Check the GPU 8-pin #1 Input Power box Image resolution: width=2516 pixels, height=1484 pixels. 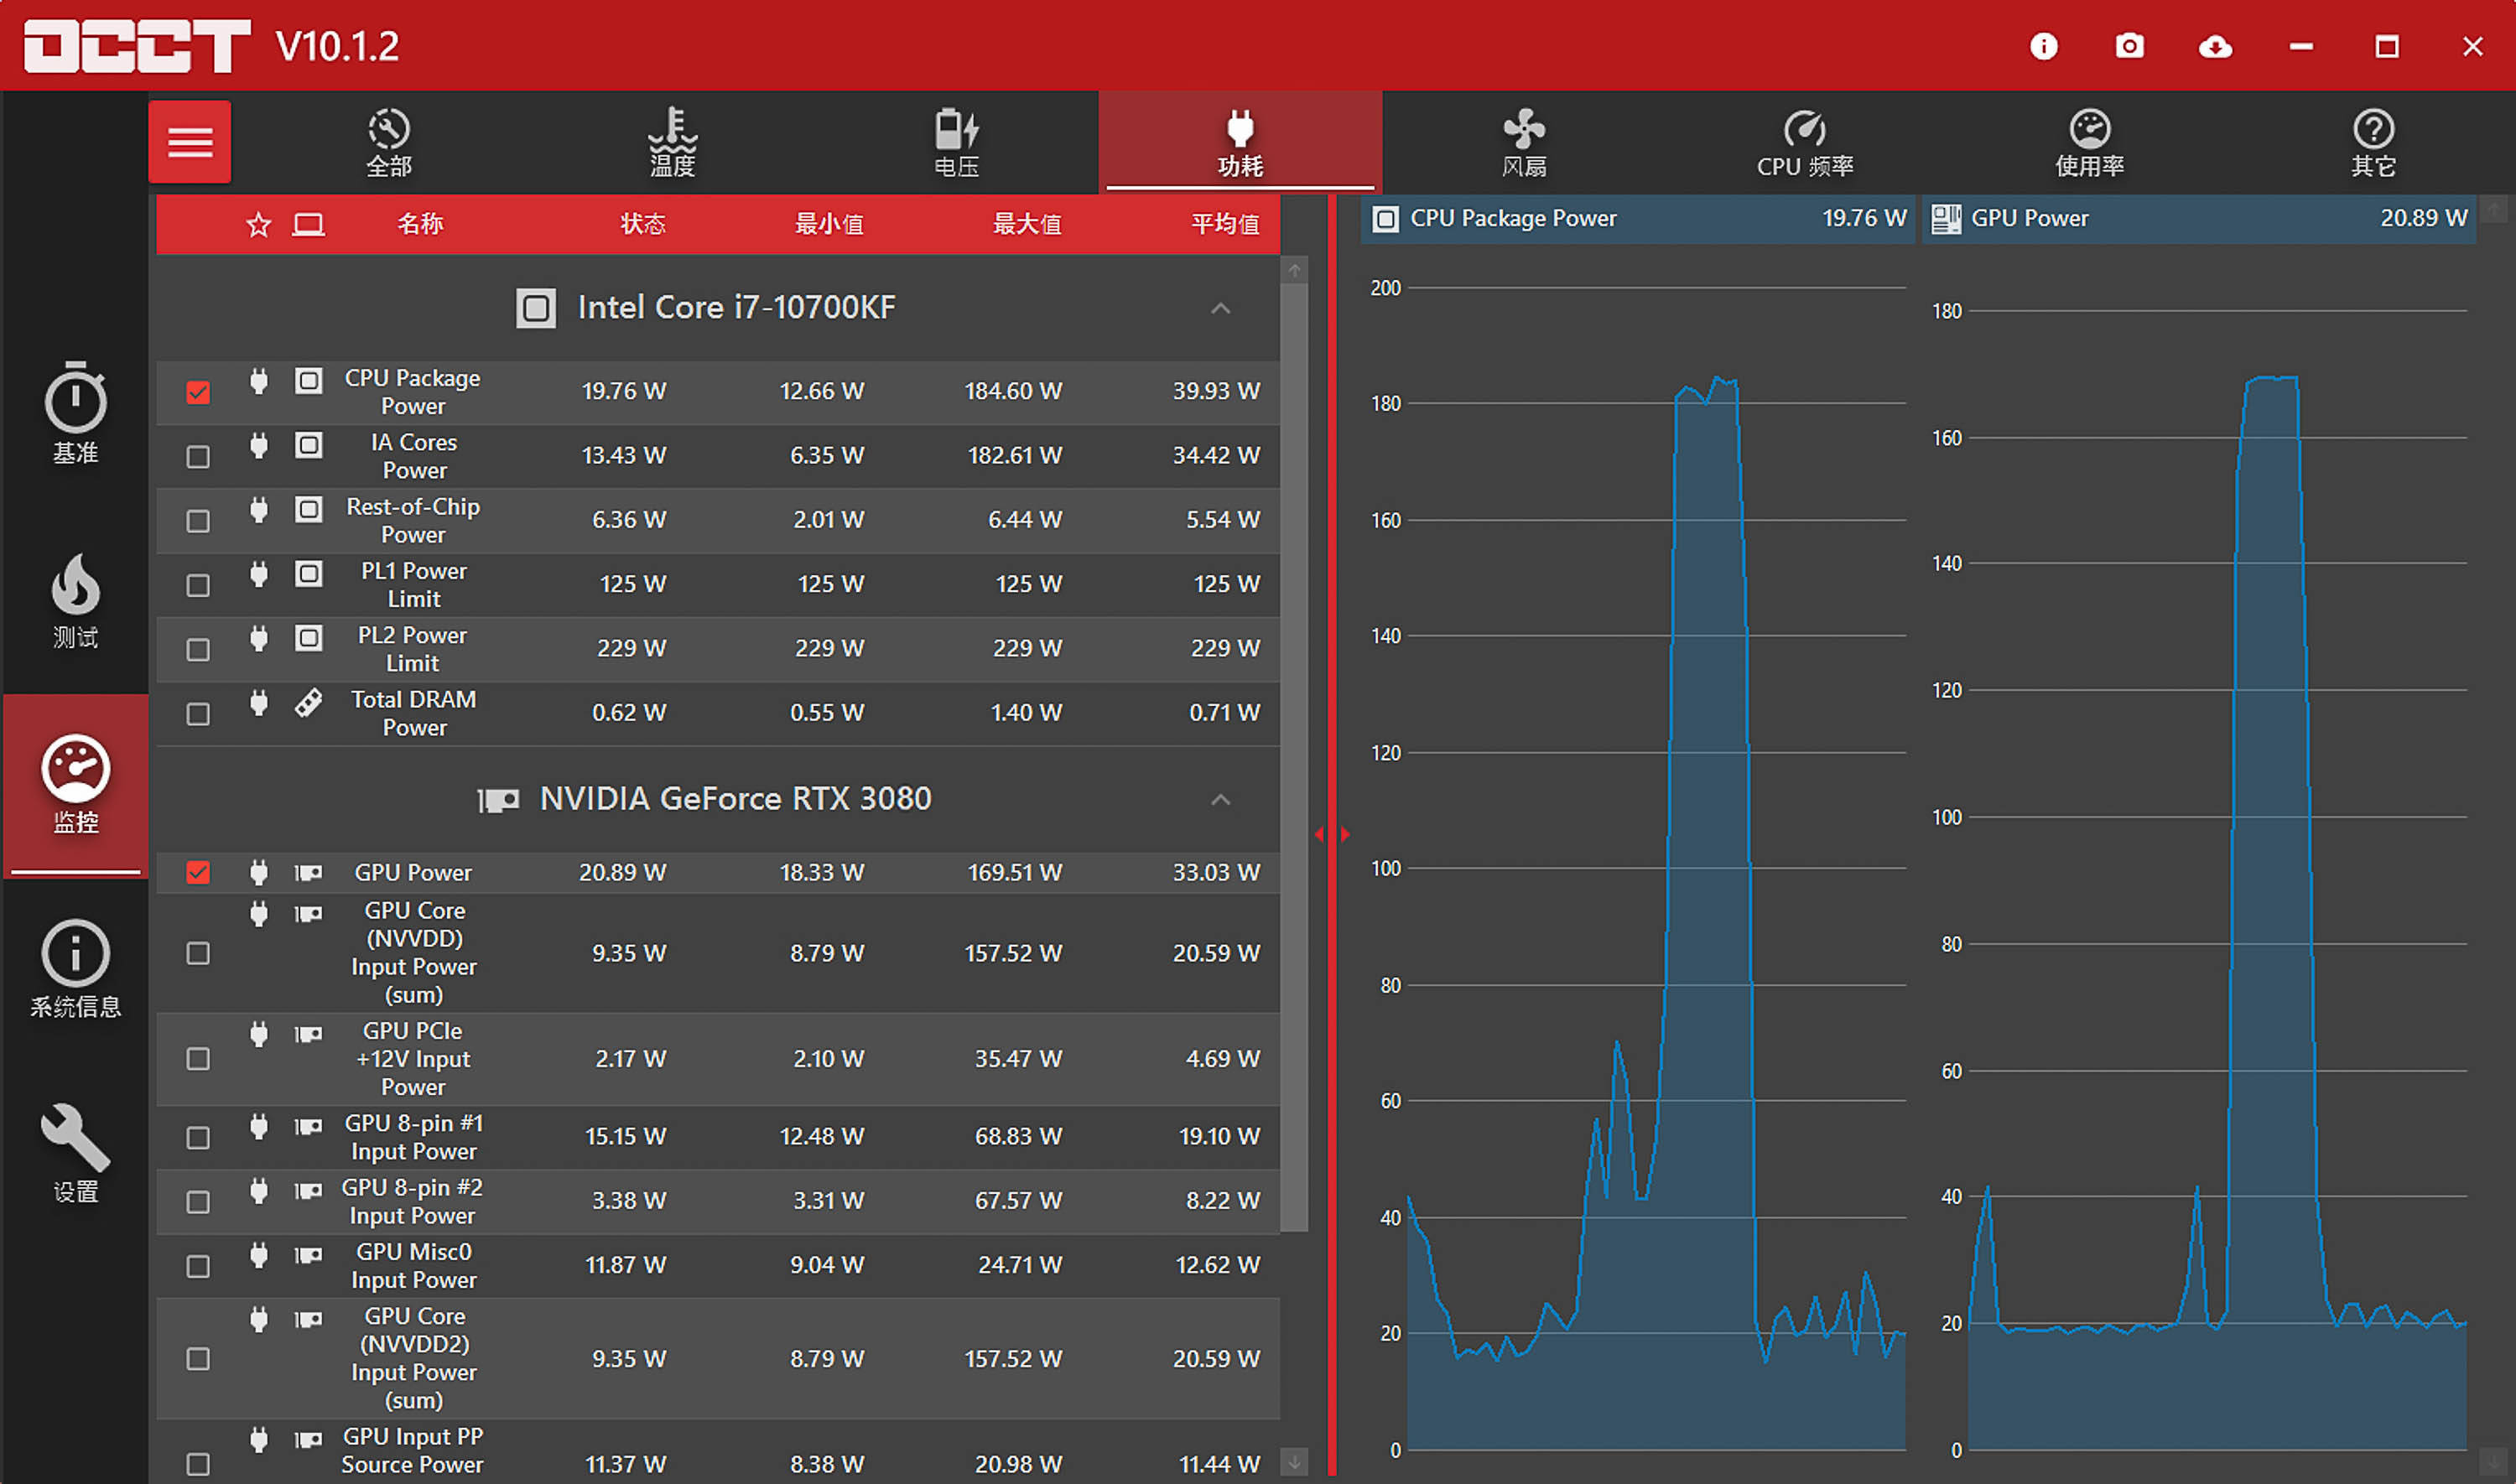[198, 1138]
